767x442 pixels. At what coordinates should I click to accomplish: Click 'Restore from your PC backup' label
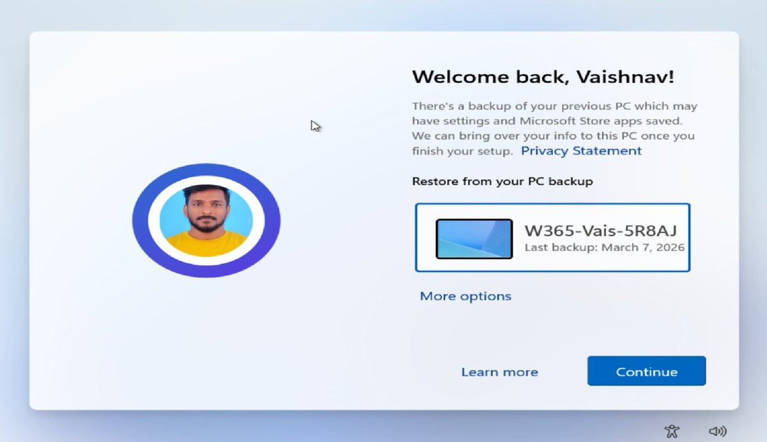tap(502, 181)
